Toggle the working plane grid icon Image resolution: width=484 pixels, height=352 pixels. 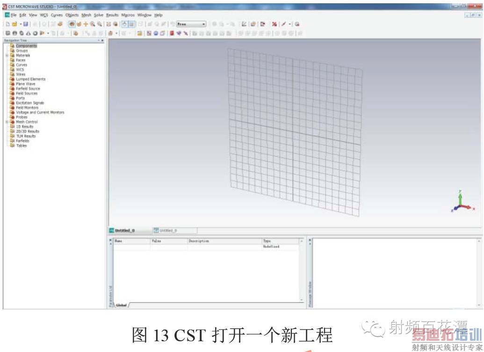(x=131, y=24)
